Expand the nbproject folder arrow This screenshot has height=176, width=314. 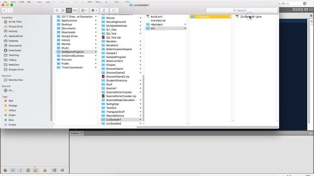(x=185, y=24)
